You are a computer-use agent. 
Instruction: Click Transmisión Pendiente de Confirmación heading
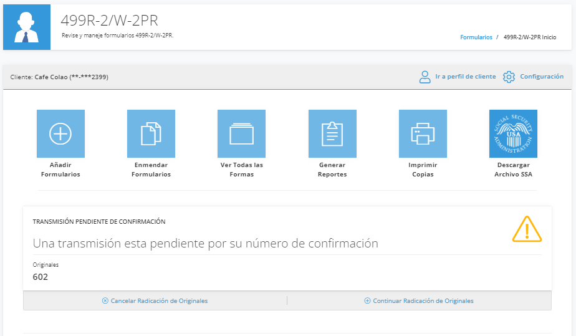tap(99, 221)
